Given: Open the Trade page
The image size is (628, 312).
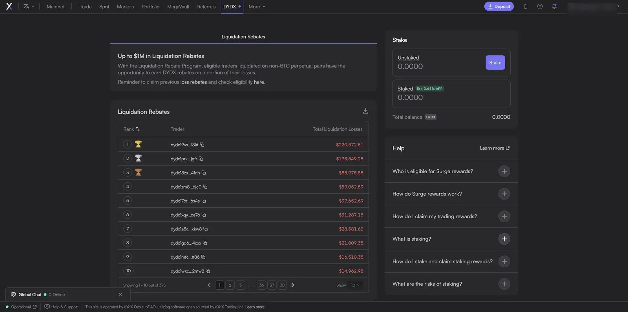Looking at the screenshot, I should click(86, 7).
